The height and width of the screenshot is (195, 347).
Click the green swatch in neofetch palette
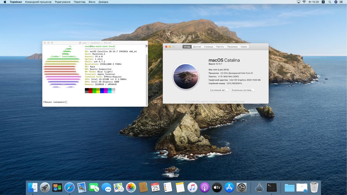[x=94, y=90]
